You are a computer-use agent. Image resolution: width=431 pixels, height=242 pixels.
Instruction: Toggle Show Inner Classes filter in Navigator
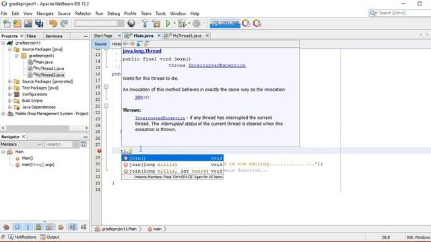[49, 227]
